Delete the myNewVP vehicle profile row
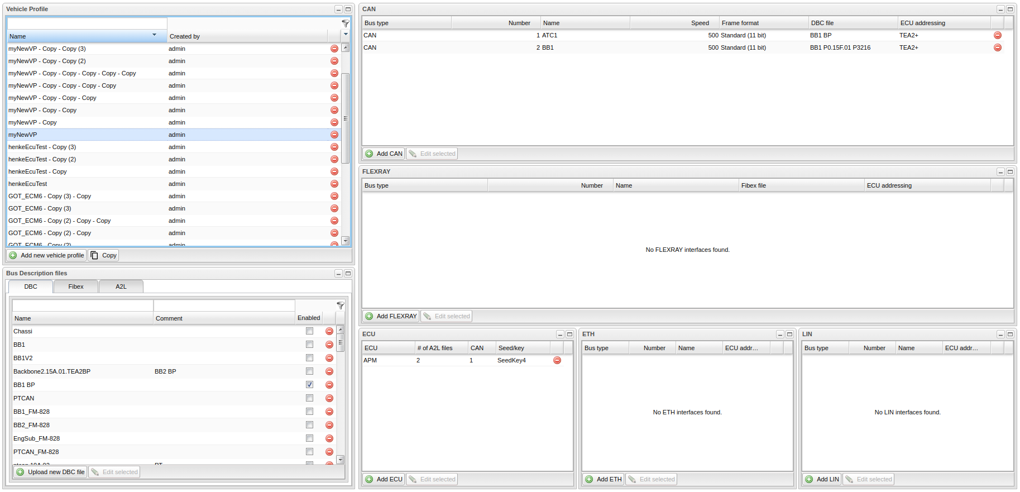The image size is (1020, 492). [334, 135]
